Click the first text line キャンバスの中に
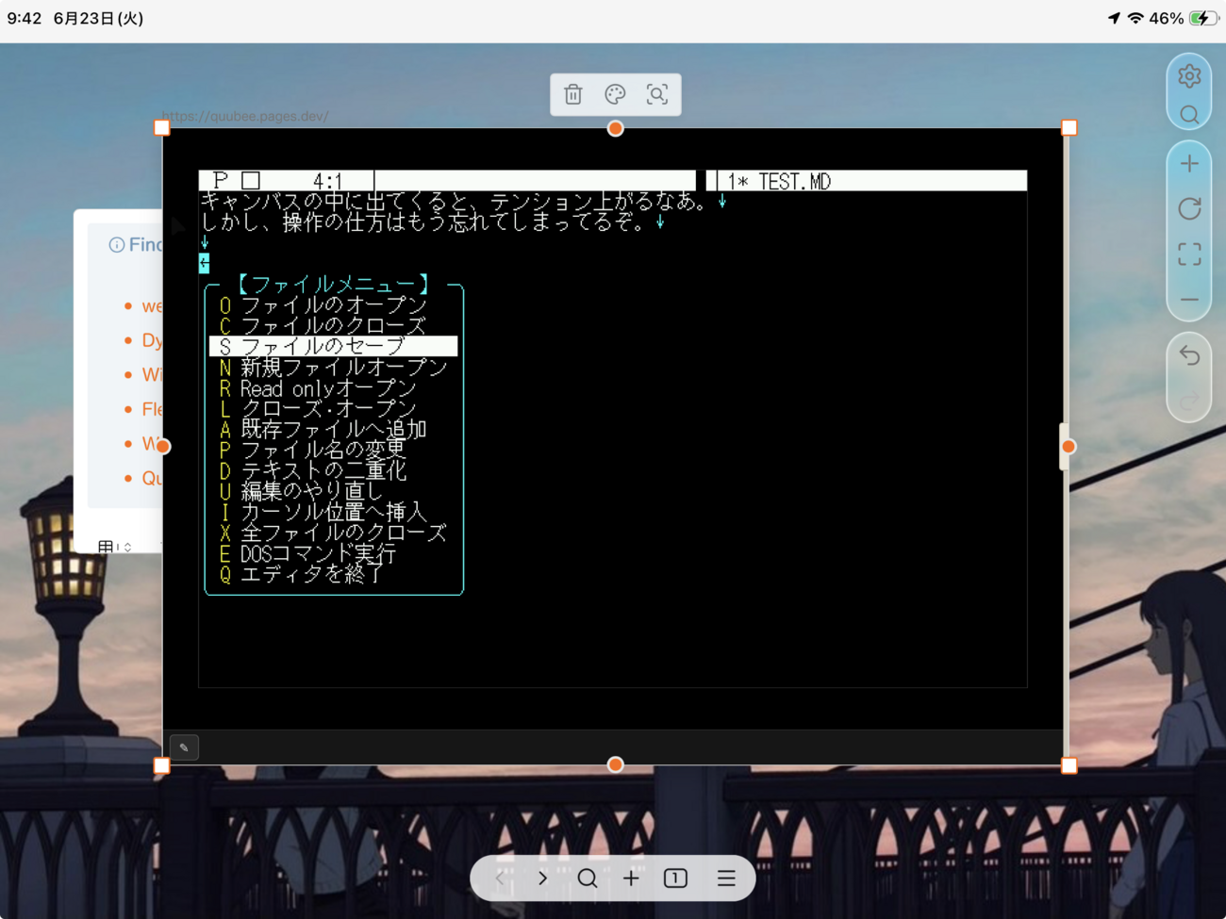 point(454,202)
